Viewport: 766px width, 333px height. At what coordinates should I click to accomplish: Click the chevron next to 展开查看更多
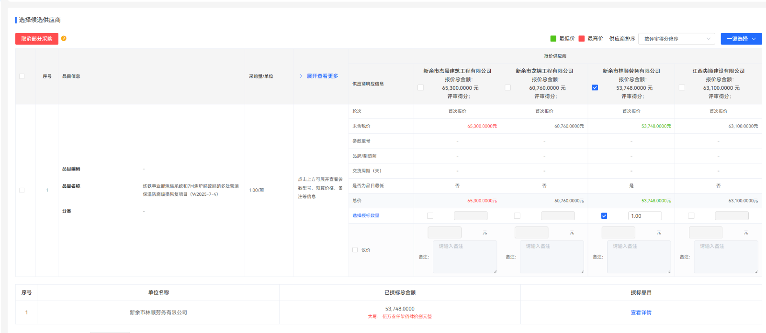(301, 76)
